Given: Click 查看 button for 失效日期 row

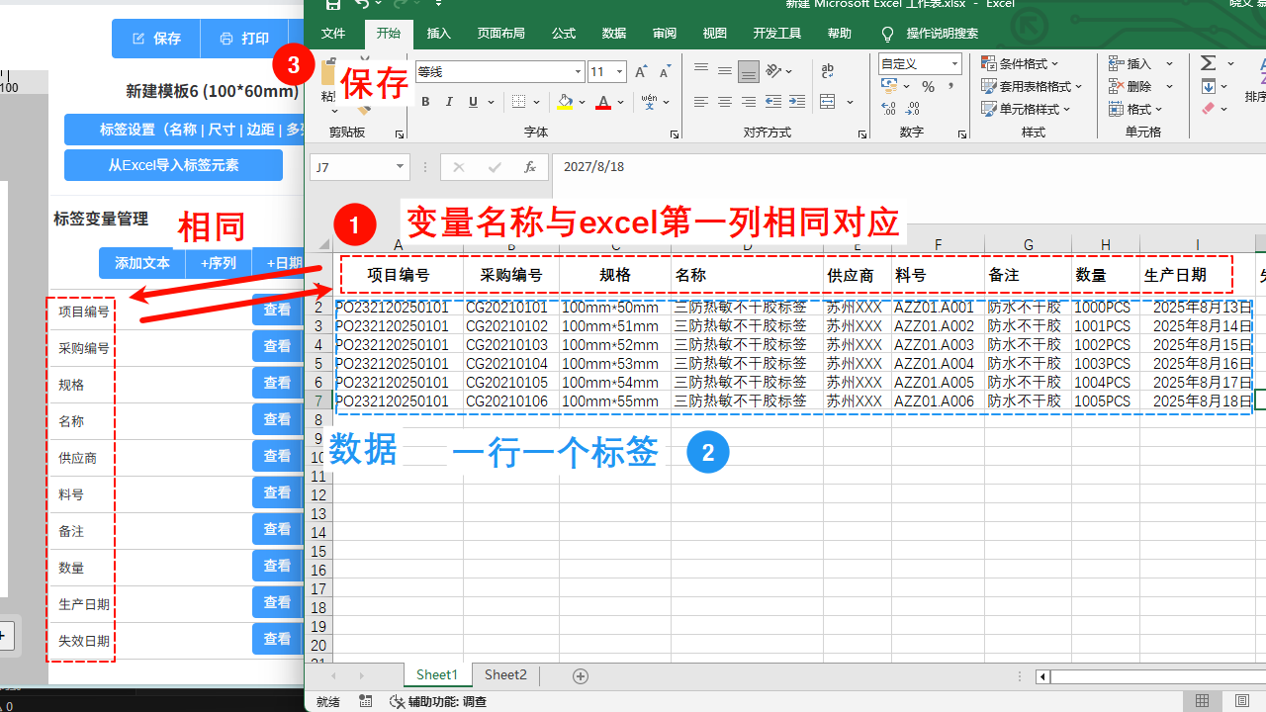Looking at the screenshot, I should point(277,639).
